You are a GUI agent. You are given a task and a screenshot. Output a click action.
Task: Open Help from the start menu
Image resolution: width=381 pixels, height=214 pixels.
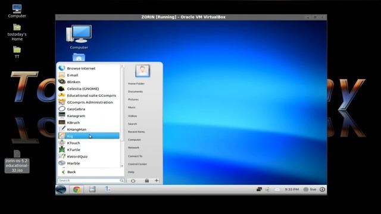tap(131, 172)
